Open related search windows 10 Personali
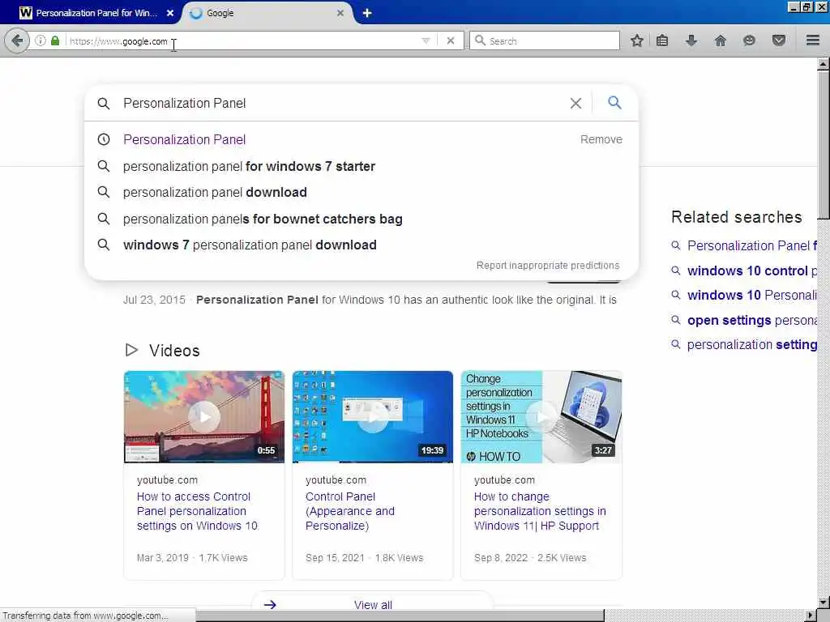This screenshot has height=622, width=830. pos(751,295)
